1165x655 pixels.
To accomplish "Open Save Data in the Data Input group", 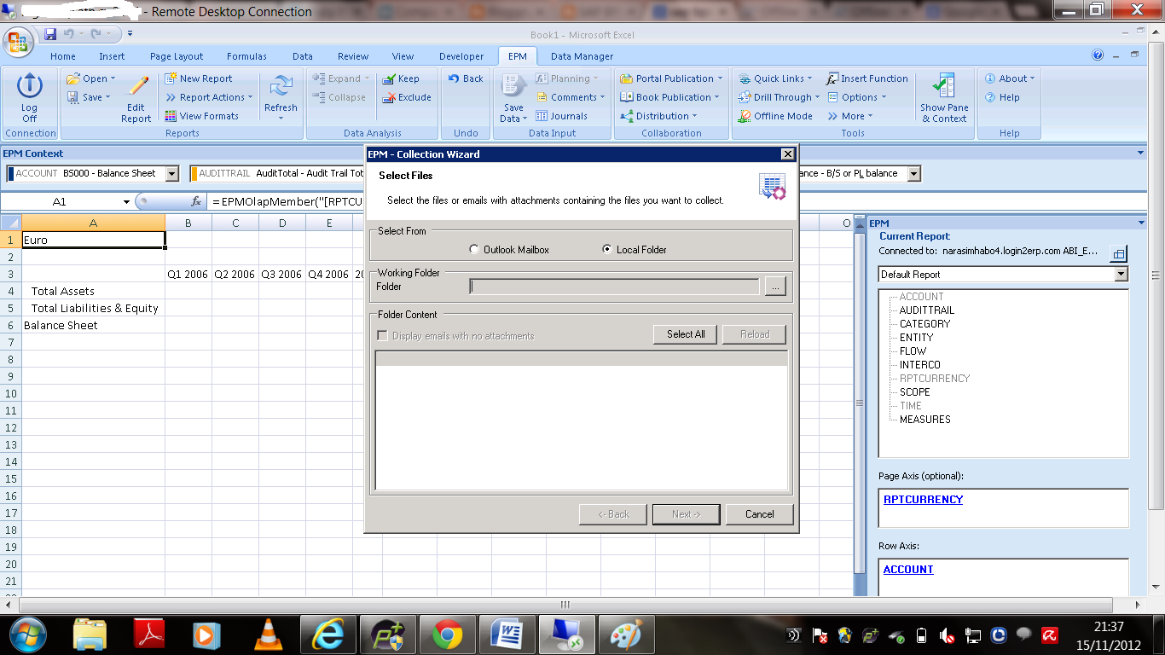I will [x=513, y=96].
